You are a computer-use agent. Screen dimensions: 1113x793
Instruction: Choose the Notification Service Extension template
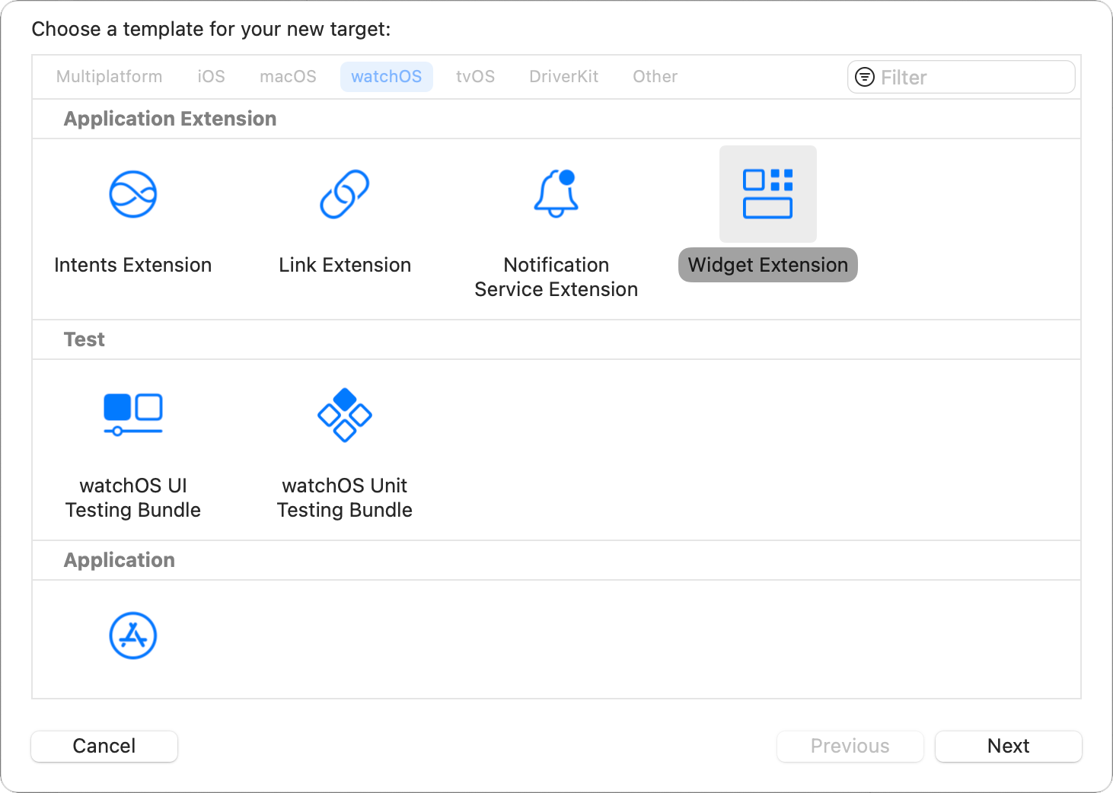(555, 221)
